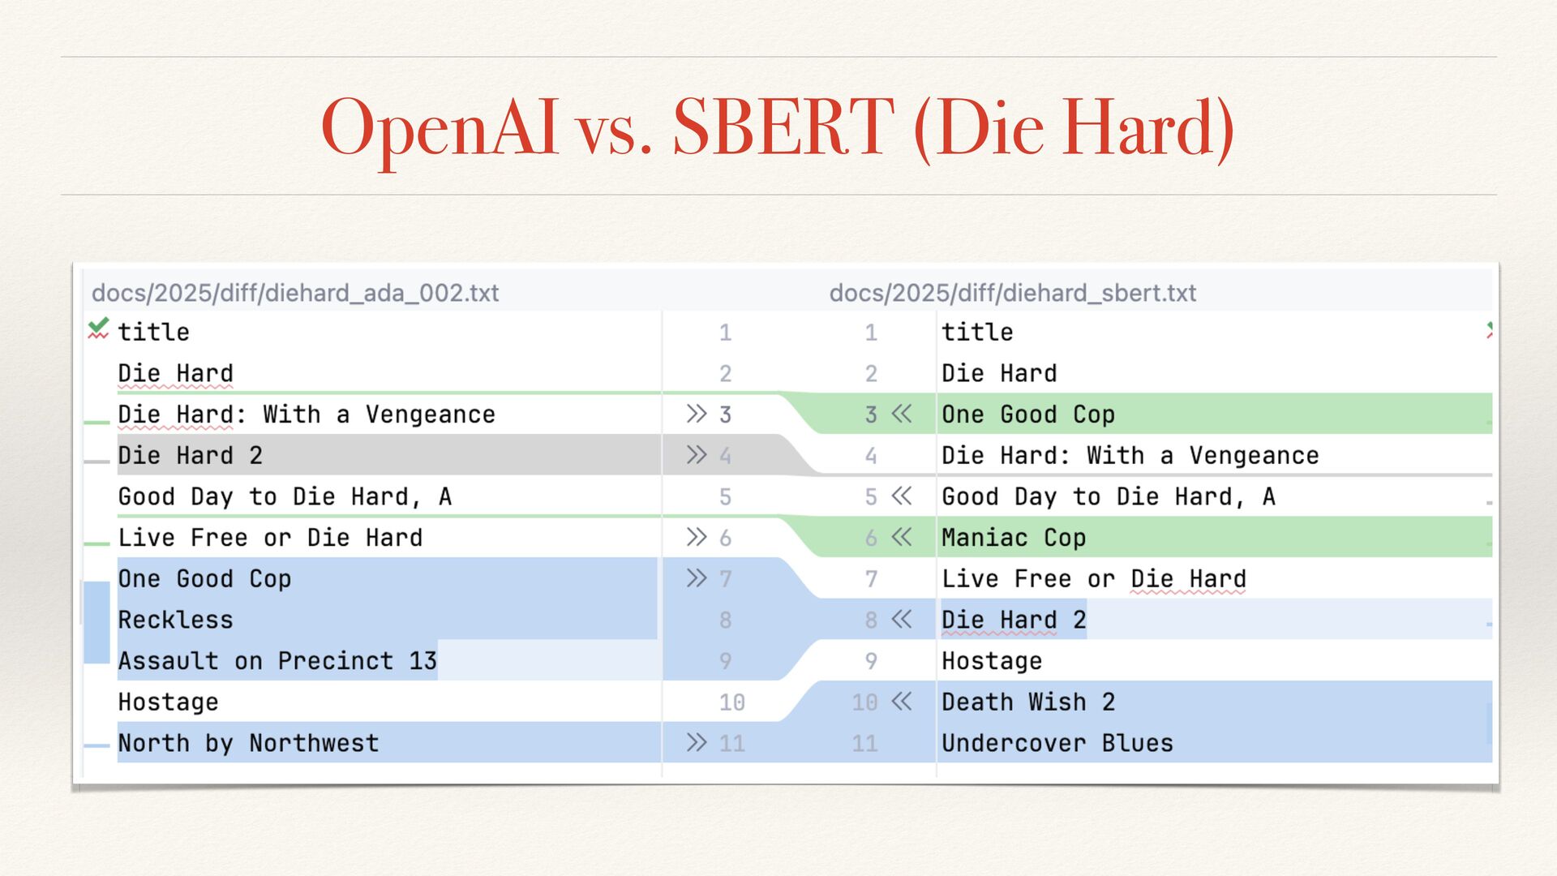Click left line number 10 in gutter
Viewport: 1557px width, 876px height.
731,702
